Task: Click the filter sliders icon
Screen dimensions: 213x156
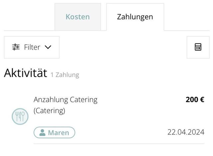Action: [16, 47]
